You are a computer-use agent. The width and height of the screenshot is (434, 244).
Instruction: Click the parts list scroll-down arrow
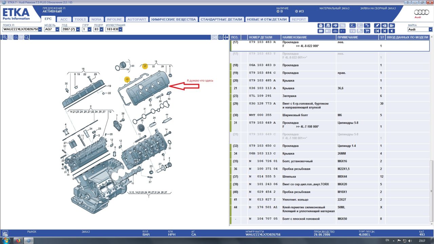[432, 224]
